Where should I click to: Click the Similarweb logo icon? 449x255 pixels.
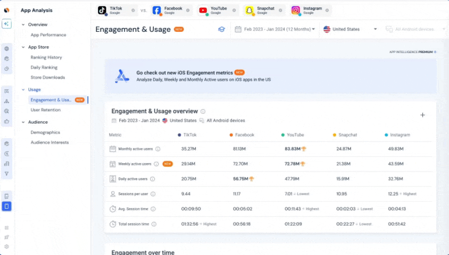[x=6, y=10]
